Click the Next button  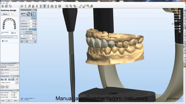coord(14,14)
